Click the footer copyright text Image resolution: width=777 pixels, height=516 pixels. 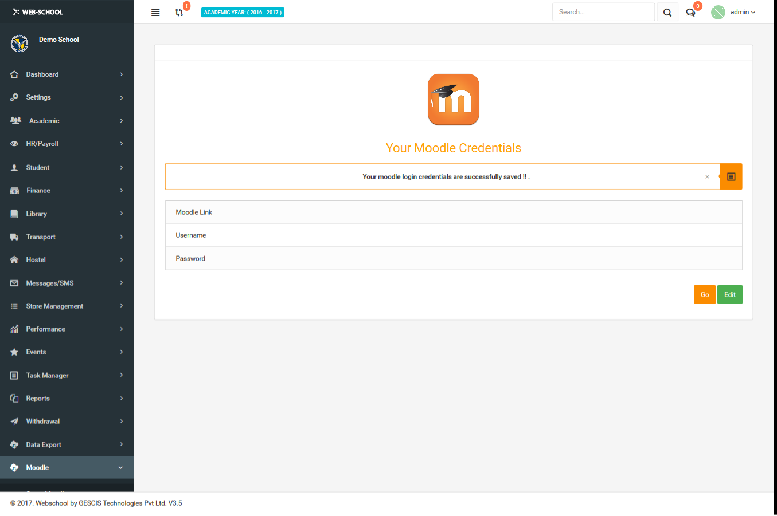click(96, 503)
